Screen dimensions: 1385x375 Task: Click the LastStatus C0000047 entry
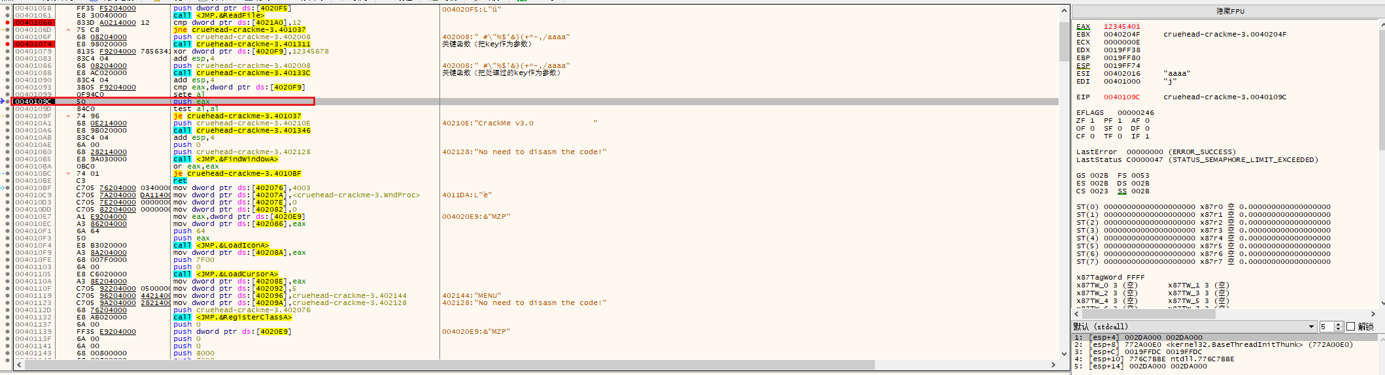click(x=1197, y=160)
